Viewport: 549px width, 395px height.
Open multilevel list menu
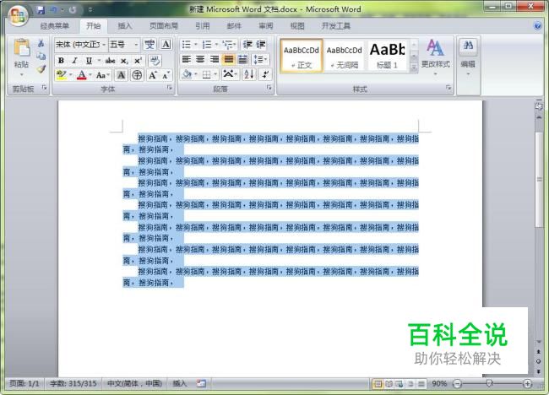point(229,45)
